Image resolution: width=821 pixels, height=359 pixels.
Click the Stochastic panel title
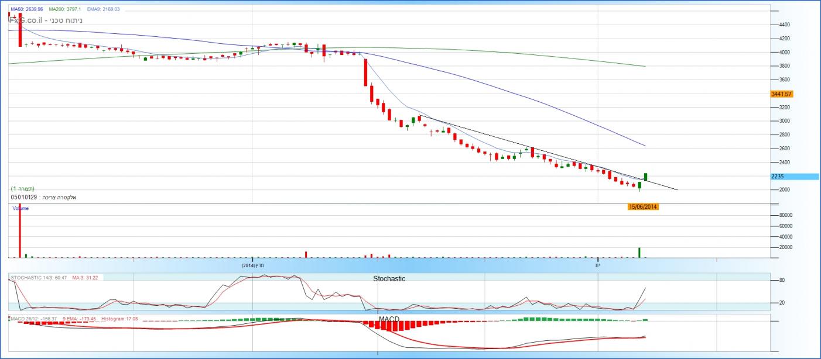(x=389, y=279)
